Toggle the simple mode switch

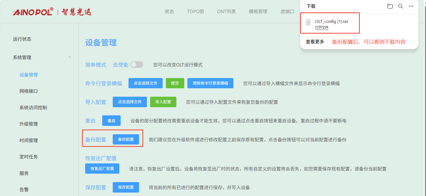(x=137, y=65)
